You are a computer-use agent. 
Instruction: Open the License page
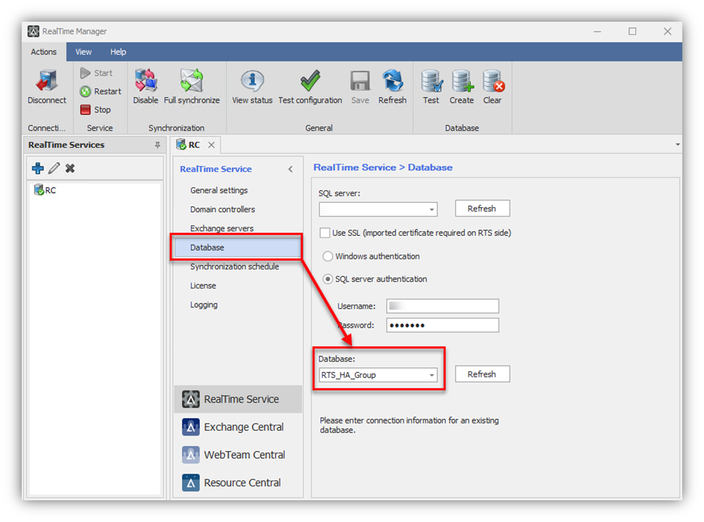coord(203,286)
